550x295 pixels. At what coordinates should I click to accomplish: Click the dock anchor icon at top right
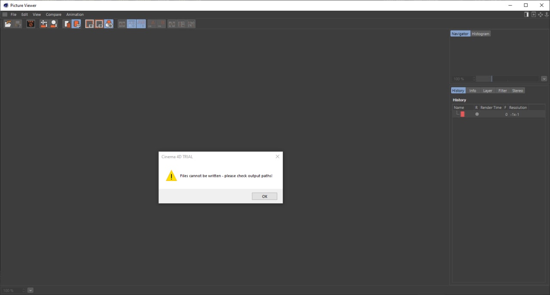(547, 15)
